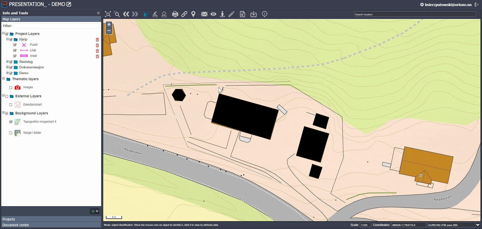Select the zoom to rectangle tool
The image size is (482, 229).
pyautogui.click(x=117, y=14)
